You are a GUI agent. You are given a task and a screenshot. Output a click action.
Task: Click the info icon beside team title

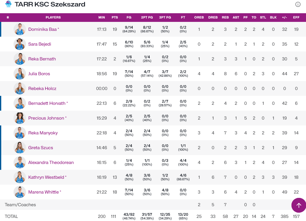click(x=298, y=4)
